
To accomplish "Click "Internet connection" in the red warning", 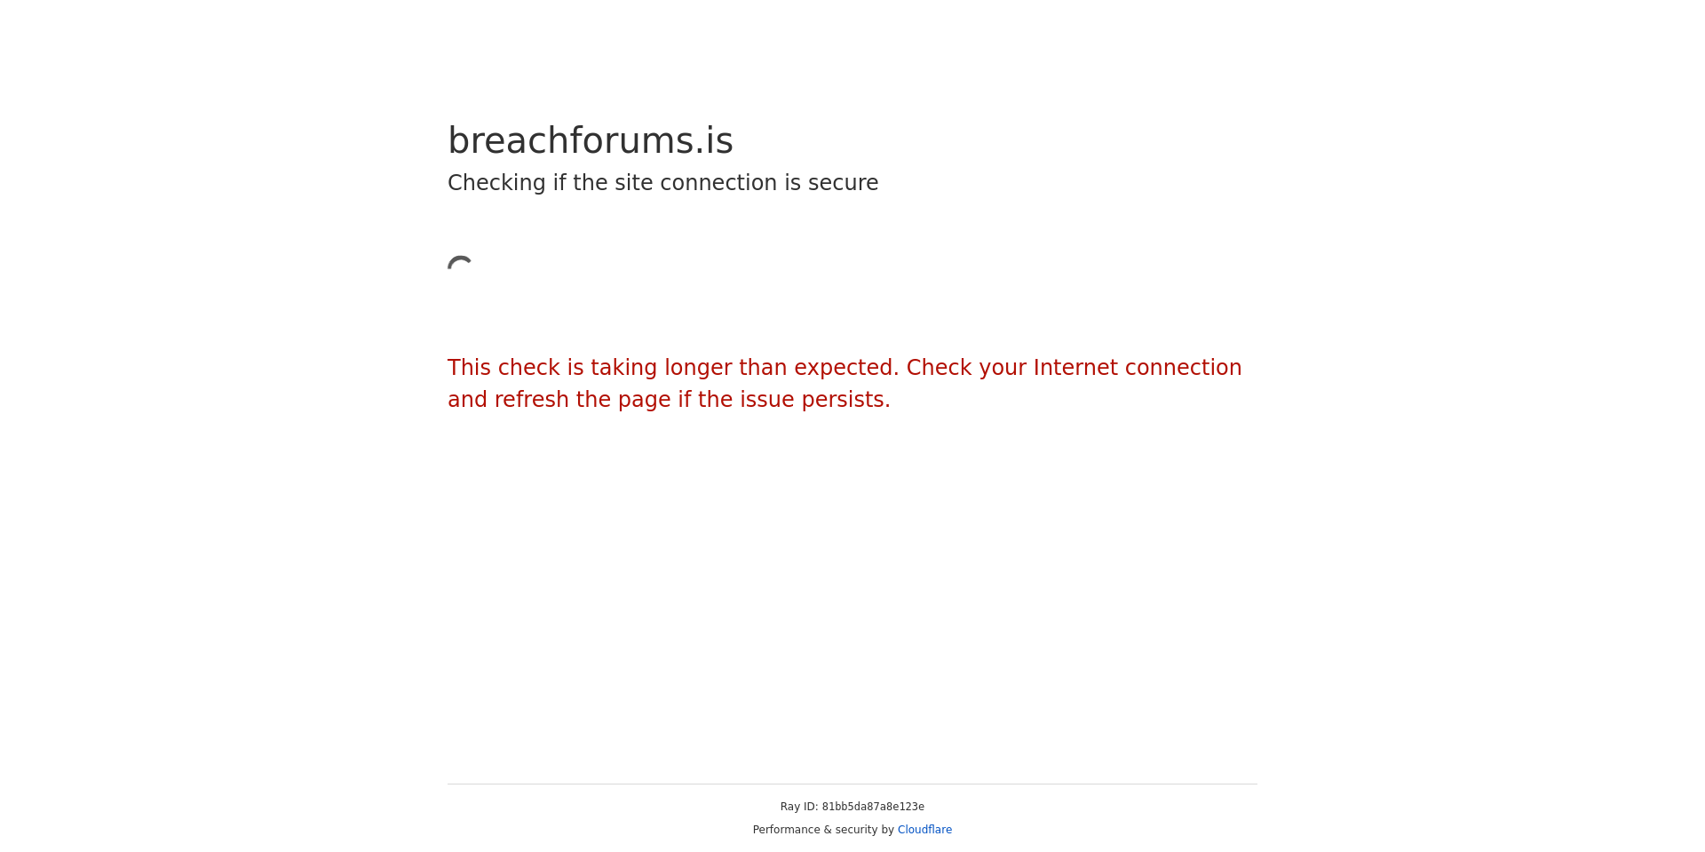I will click(x=1138, y=368).
